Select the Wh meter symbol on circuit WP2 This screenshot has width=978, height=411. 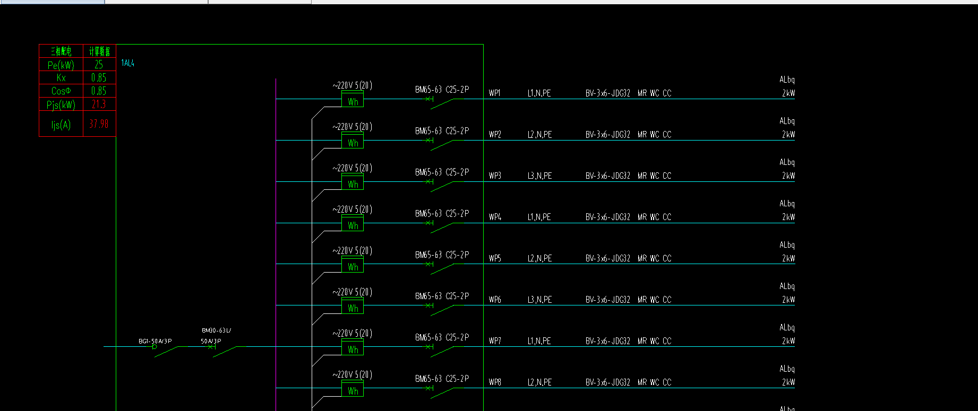353,140
